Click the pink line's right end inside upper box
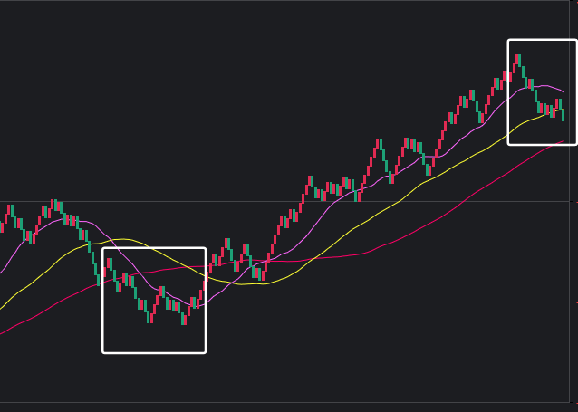The height and width of the screenshot is (412, 578). pyautogui.click(x=564, y=91)
